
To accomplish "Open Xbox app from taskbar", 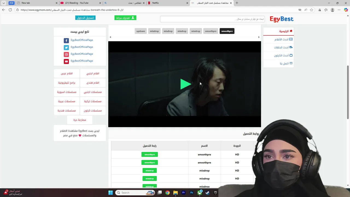I will pyautogui.click(x=200, y=193).
